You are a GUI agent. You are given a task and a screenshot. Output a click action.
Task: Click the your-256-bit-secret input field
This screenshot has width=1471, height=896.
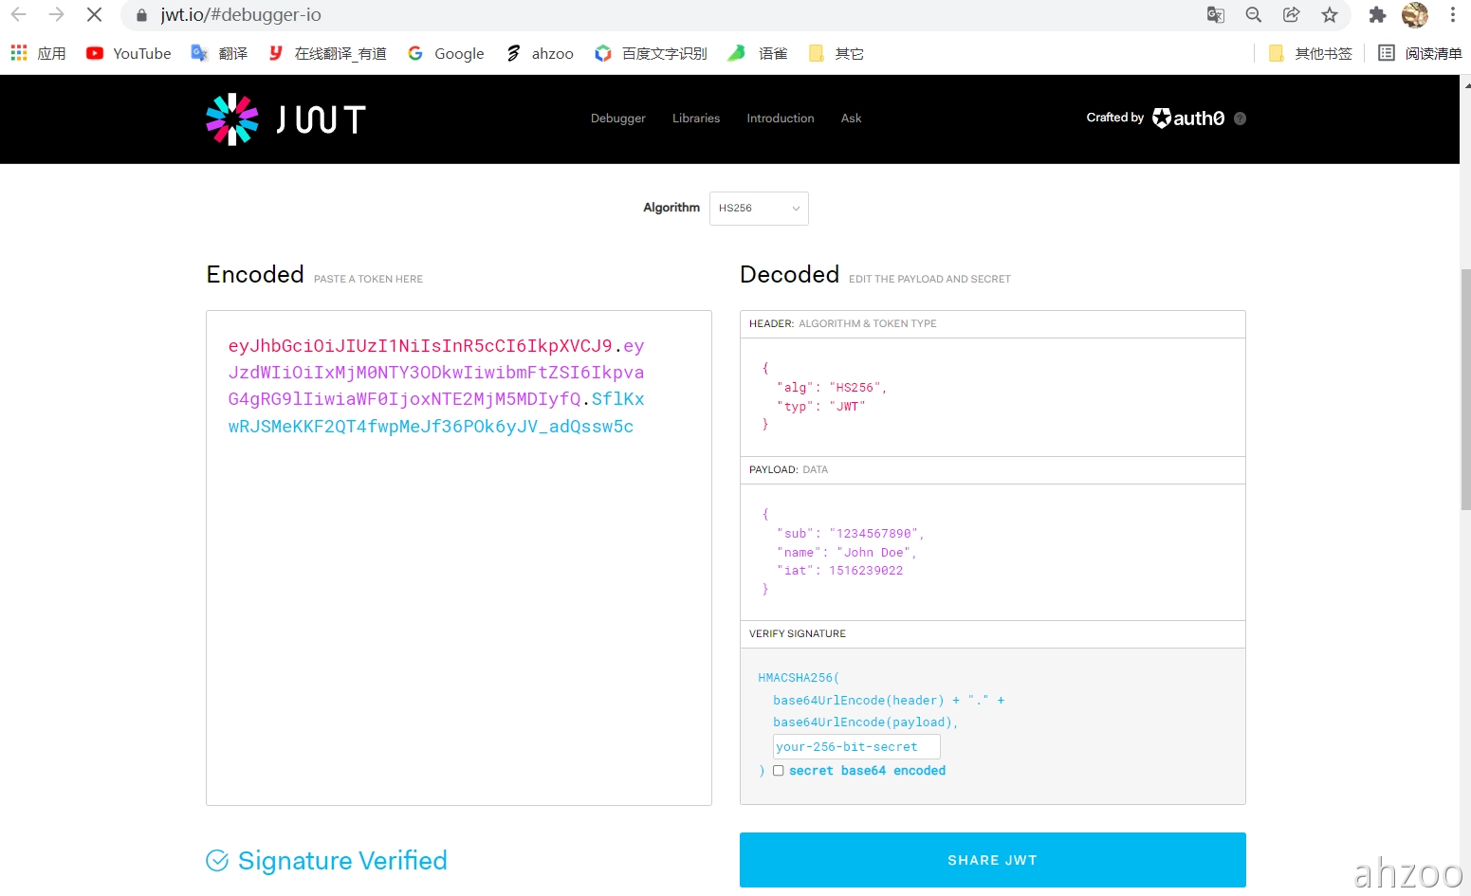pyautogui.click(x=855, y=747)
